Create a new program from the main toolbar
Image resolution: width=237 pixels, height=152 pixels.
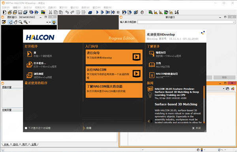(x=4, y=12)
